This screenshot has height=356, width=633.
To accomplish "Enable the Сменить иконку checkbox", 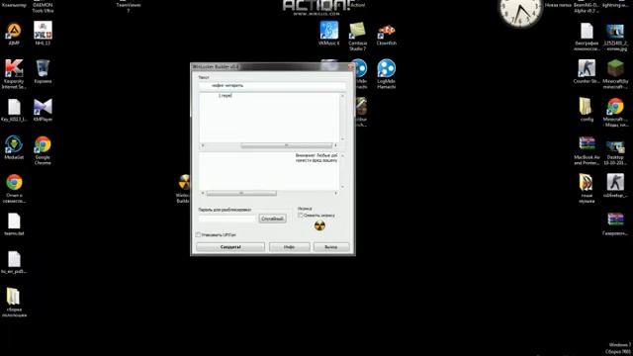I will pos(301,216).
